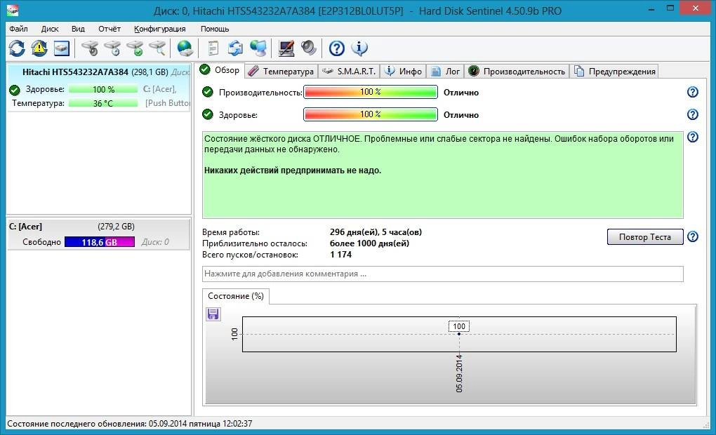The height and width of the screenshot is (435, 716).
Task: Click the blue-framed hard drive toolbar icon
Action: click(x=62, y=48)
